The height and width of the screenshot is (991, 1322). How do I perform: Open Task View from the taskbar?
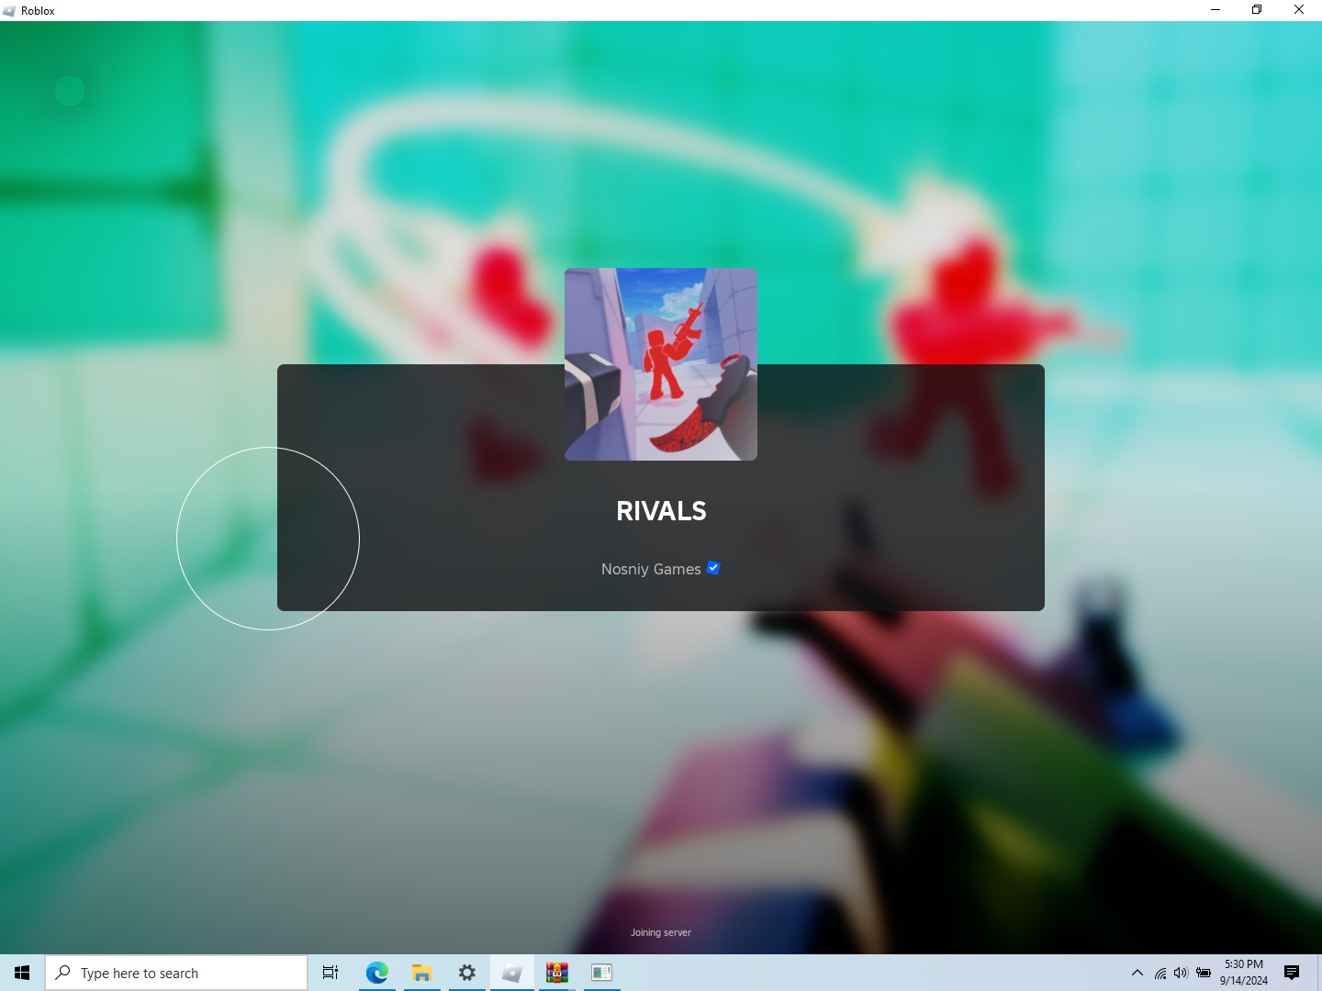(x=330, y=973)
